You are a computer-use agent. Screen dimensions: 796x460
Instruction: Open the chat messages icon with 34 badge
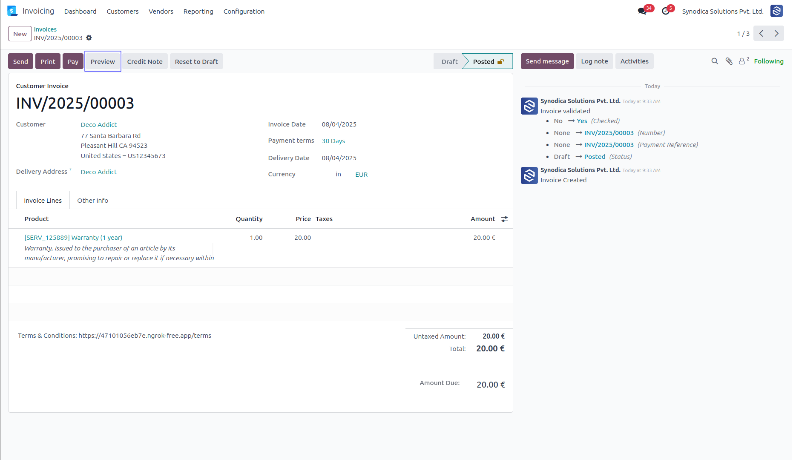pyautogui.click(x=642, y=11)
